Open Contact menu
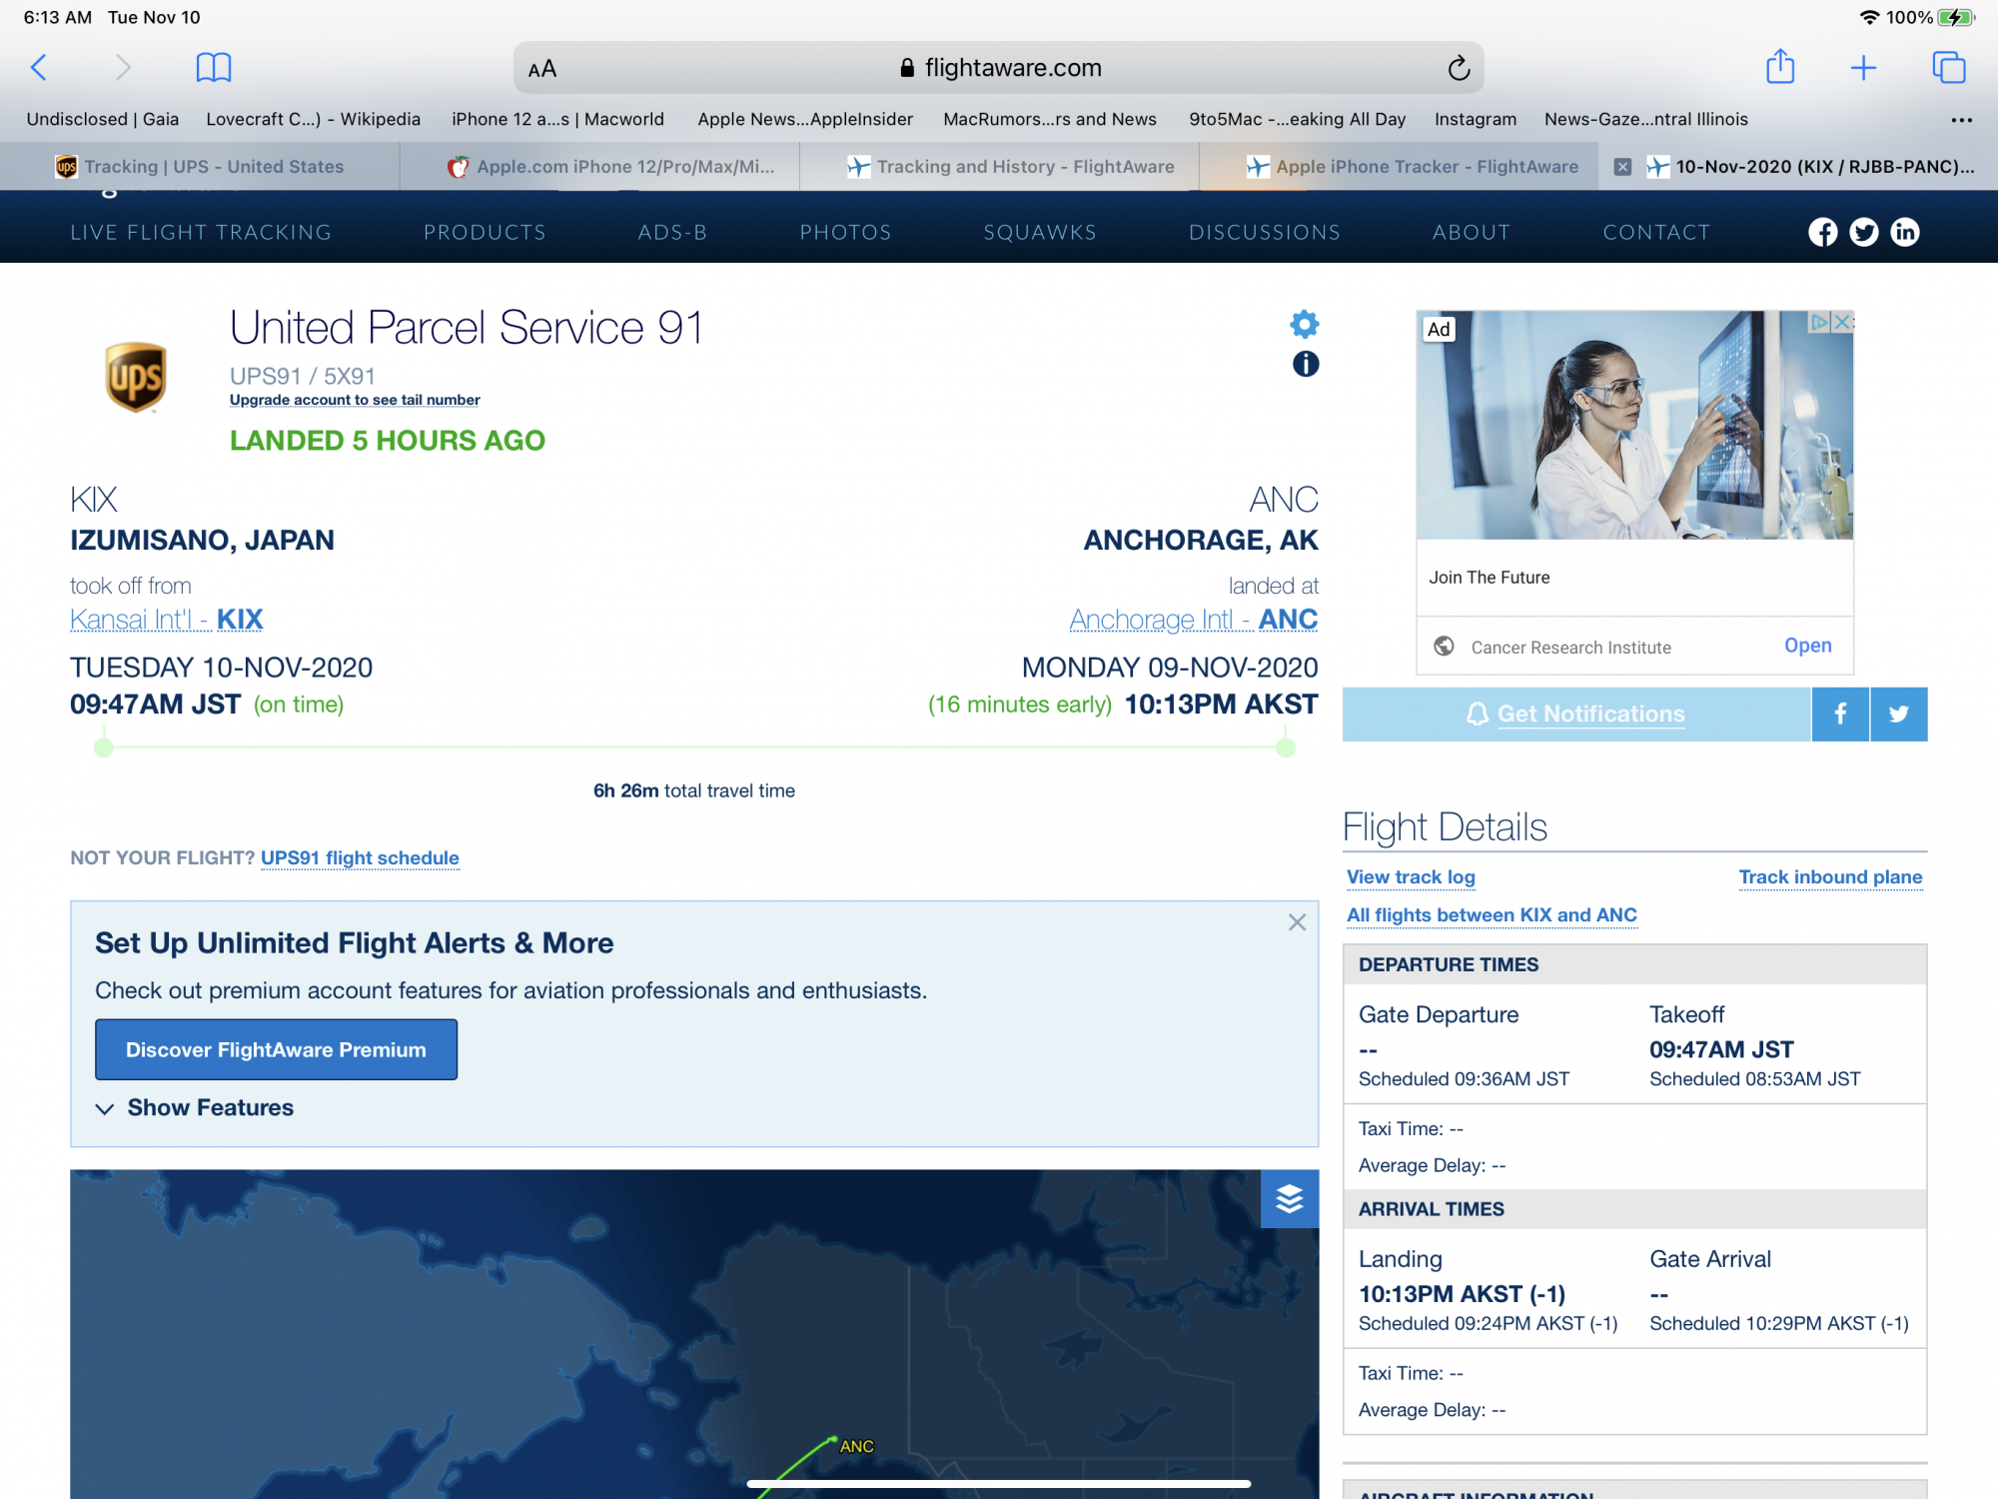Viewport: 1998px width, 1499px height. (1656, 232)
